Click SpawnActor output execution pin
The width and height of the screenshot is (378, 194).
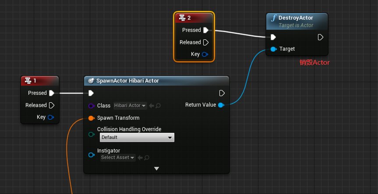222,93
